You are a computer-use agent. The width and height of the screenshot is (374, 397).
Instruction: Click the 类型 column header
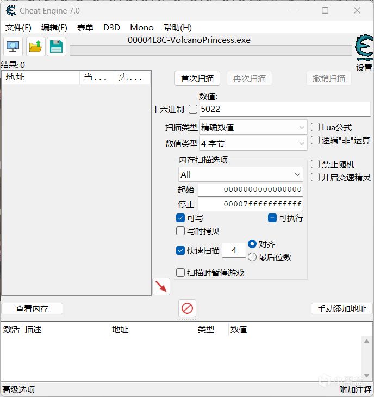coord(212,330)
